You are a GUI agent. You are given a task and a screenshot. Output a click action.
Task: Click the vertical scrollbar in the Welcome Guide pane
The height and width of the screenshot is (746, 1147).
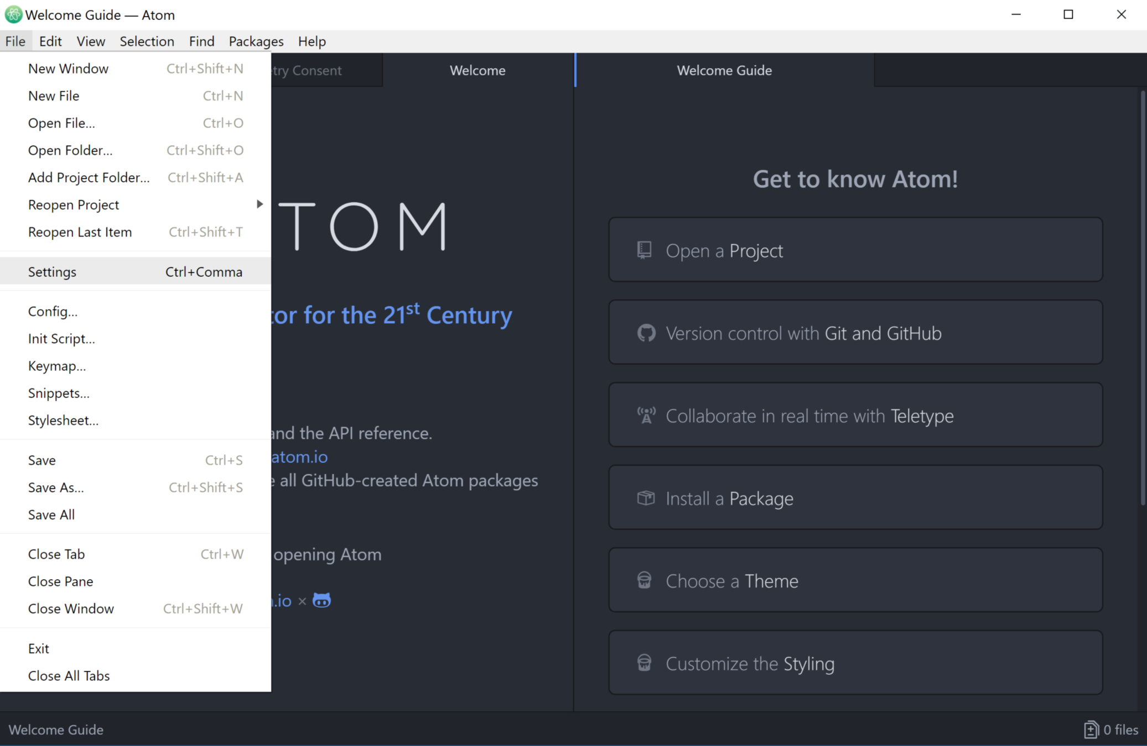[x=1143, y=298]
